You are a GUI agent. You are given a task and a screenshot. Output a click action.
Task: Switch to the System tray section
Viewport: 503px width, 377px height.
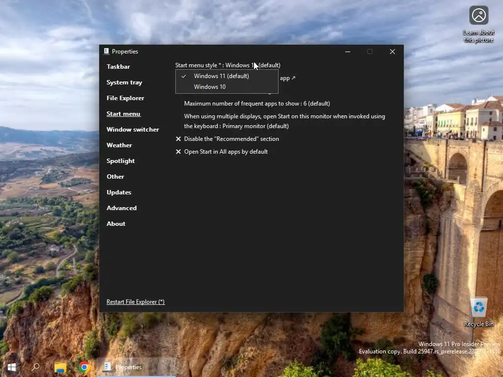tap(124, 82)
